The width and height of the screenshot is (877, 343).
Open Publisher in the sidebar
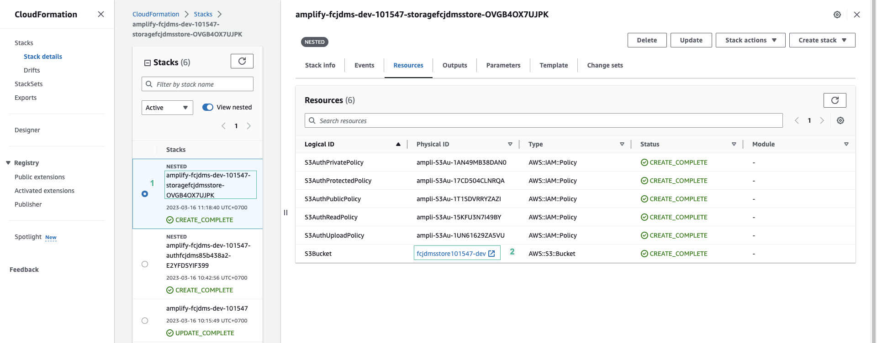coord(28,204)
